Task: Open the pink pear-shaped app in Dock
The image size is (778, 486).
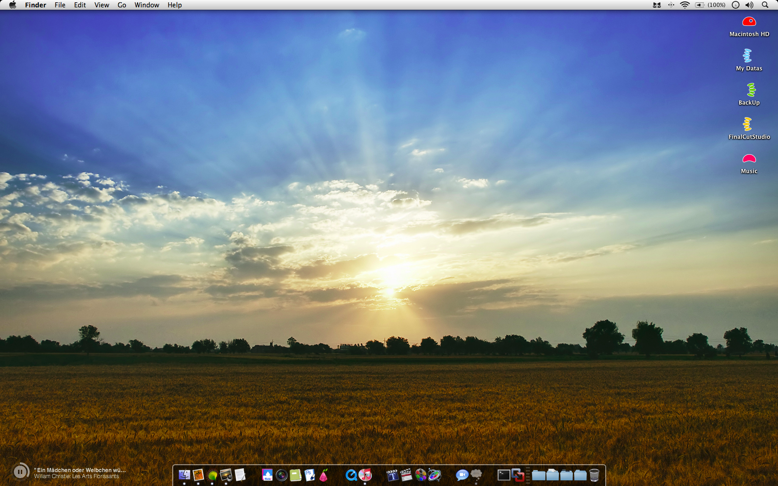Action: (324, 475)
